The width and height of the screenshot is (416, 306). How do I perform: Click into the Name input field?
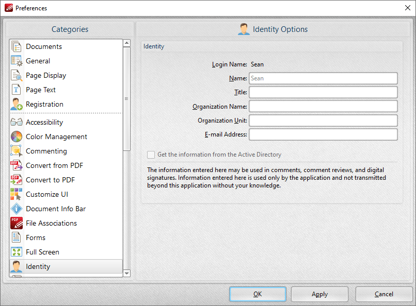(323, 78)
